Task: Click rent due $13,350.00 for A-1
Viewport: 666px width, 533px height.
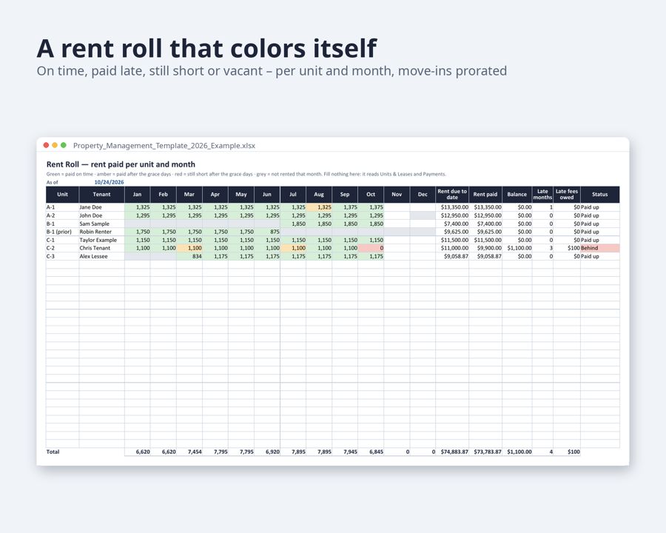Action: tap(452, 207)
